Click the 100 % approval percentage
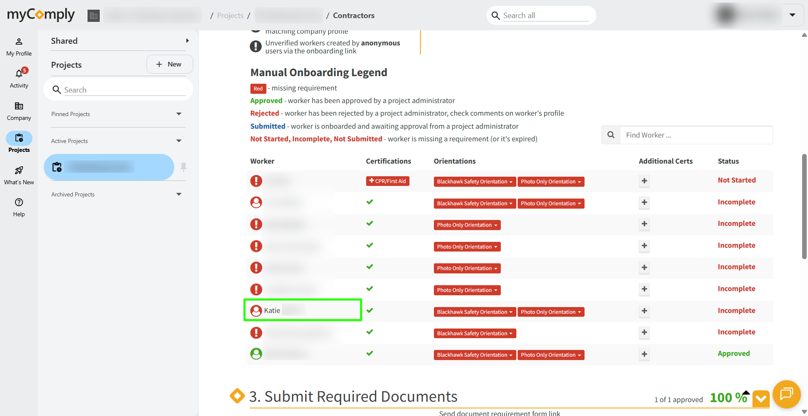 point(728,398)
